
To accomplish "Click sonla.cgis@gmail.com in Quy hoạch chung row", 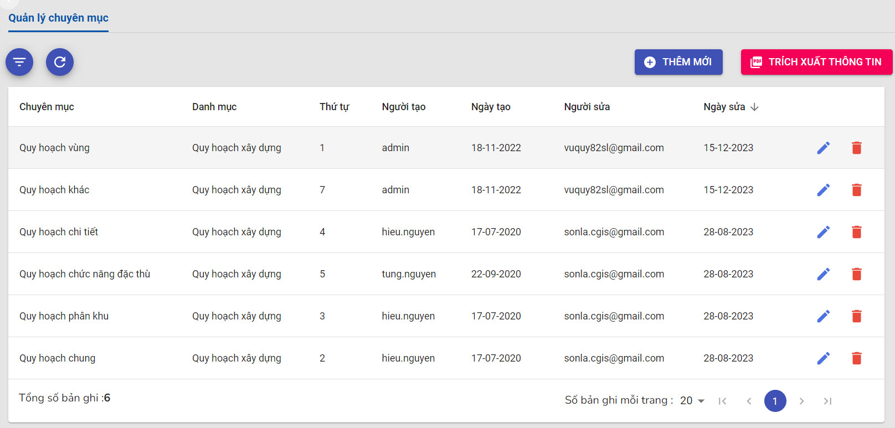I will pos(614,358).
